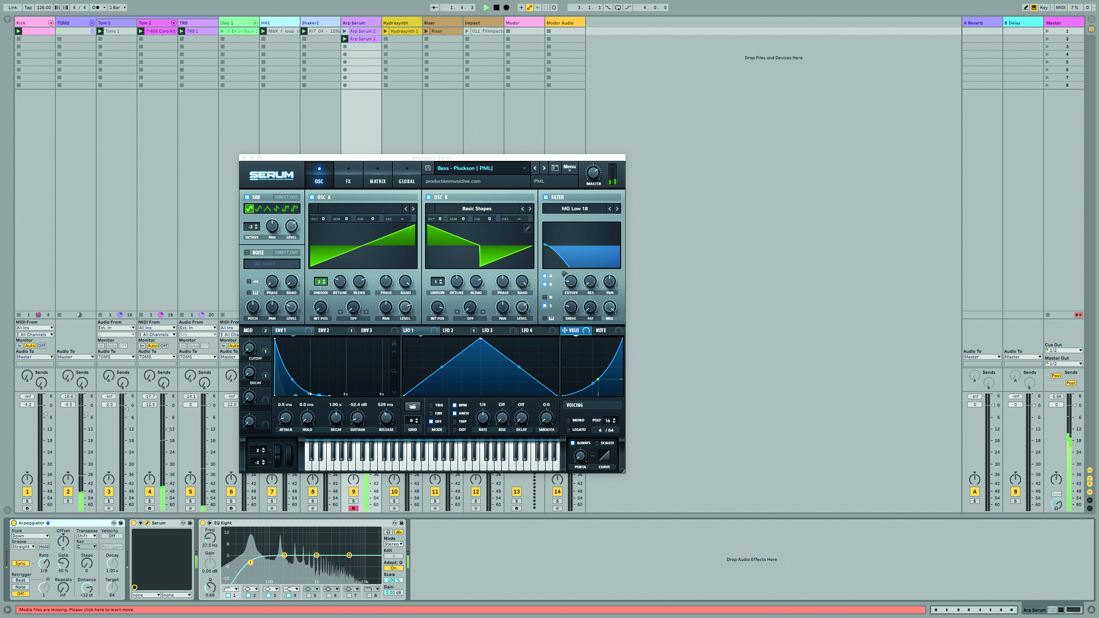Toggle the OSC A enable checkbox
The width and height of the screenshot is (1099, 618).
coord(312,197)
